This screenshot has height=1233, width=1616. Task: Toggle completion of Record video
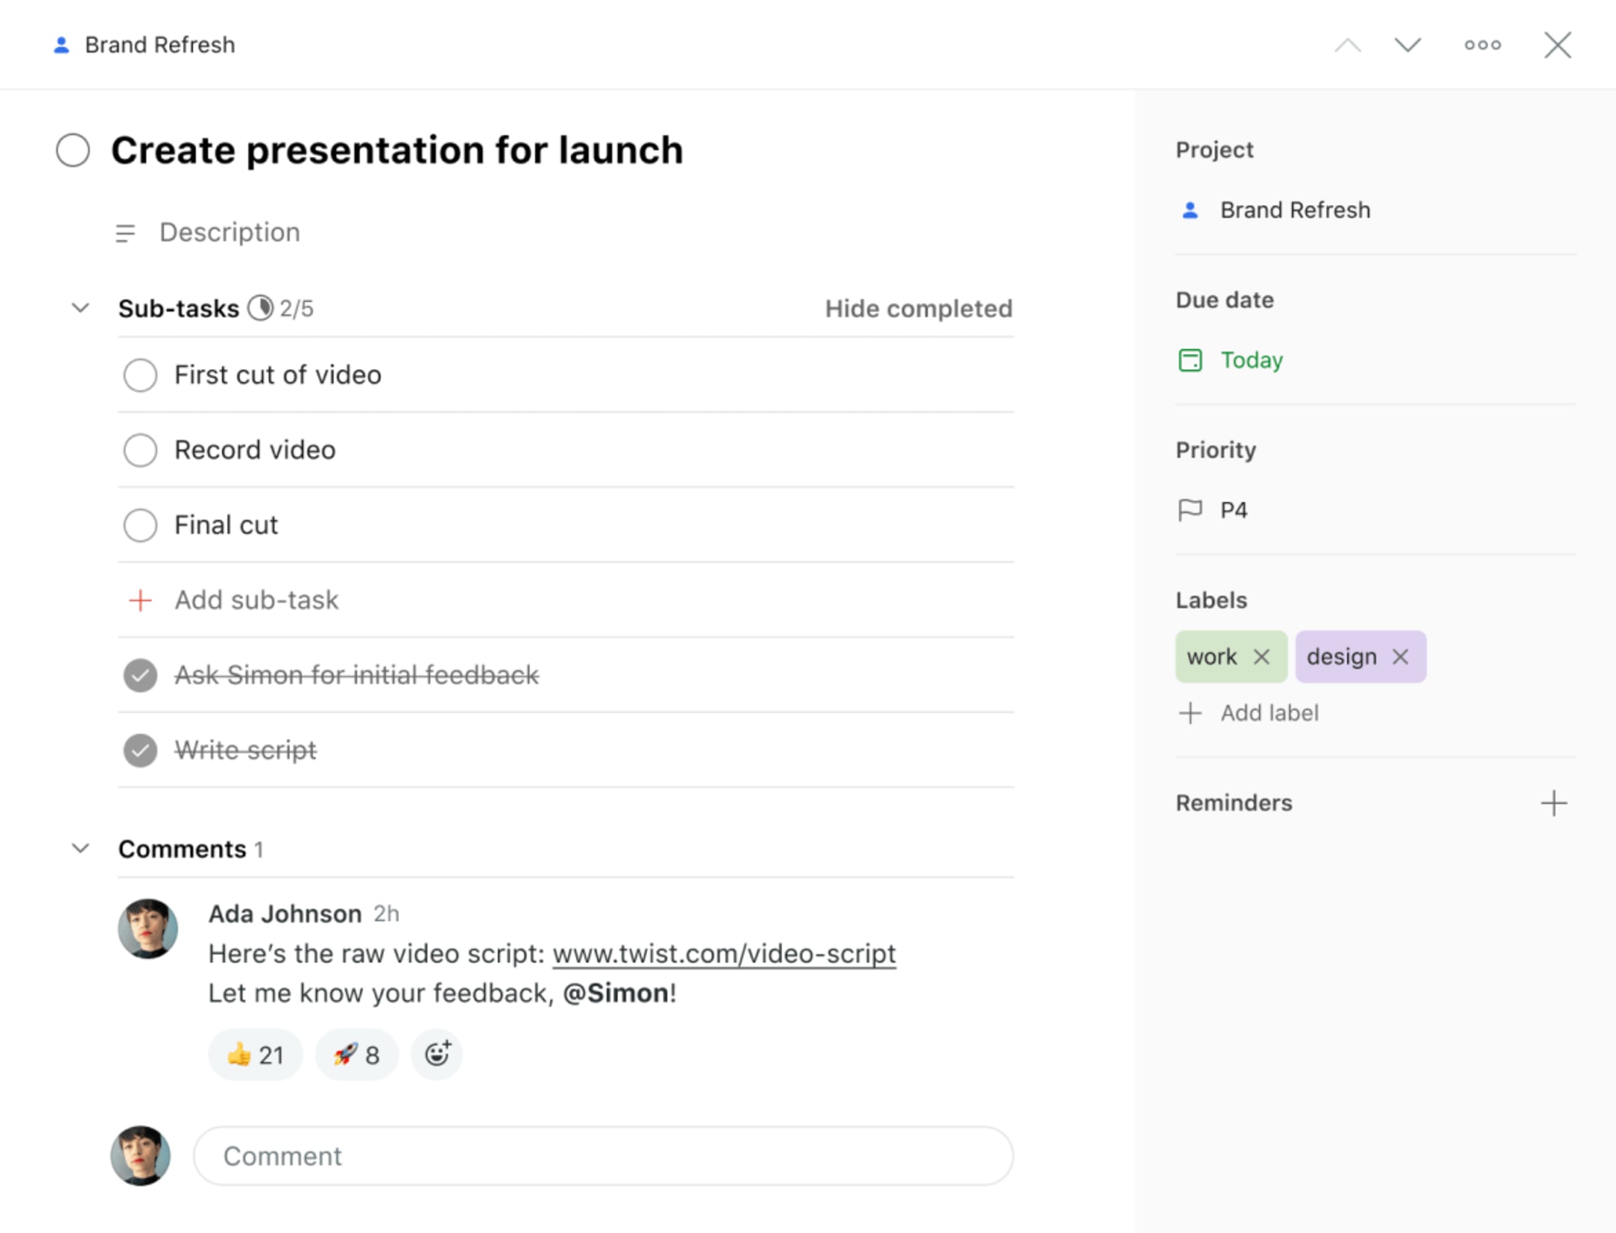[x=140, y=450]
